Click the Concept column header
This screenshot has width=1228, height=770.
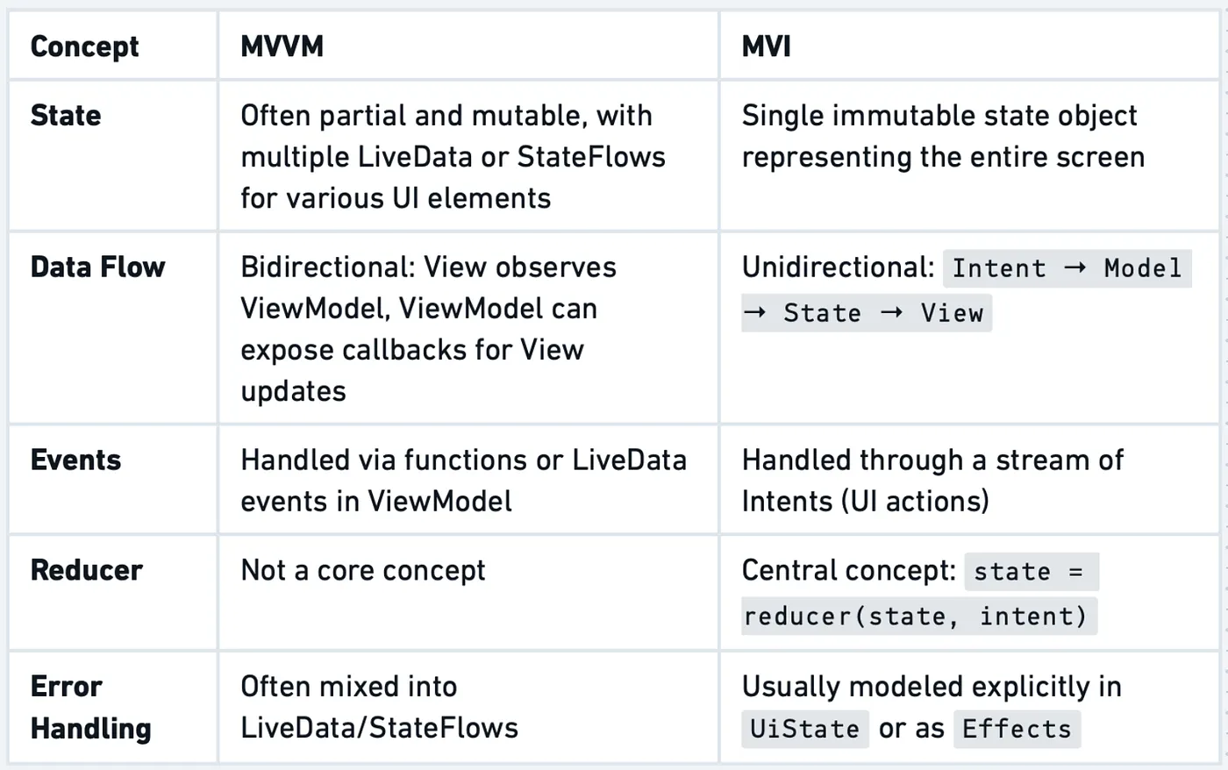click(84, 46)
